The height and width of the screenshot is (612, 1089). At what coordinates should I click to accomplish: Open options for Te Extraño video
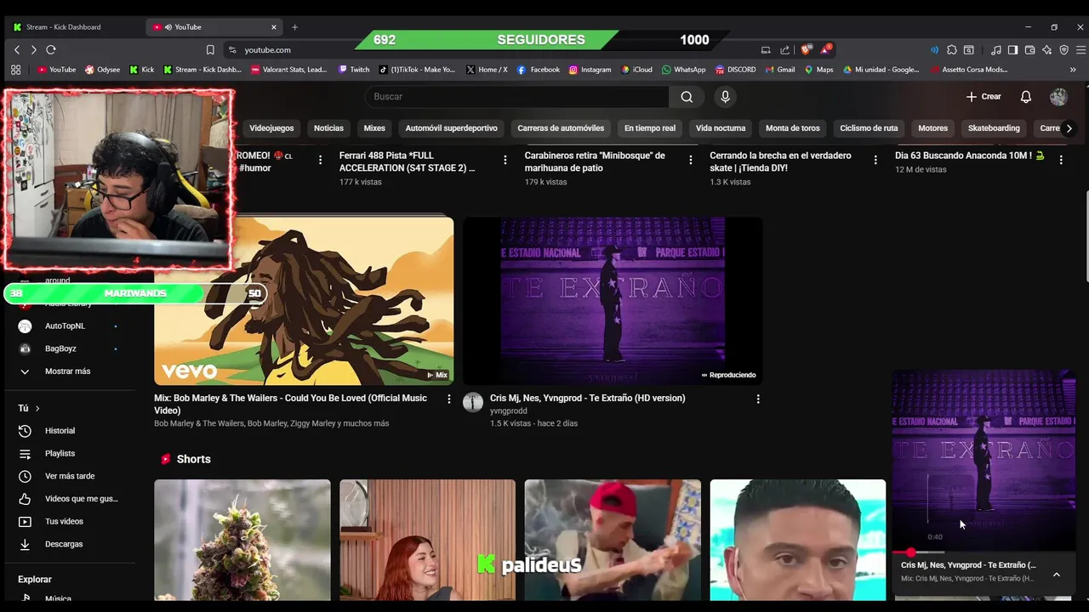point(758,399)
